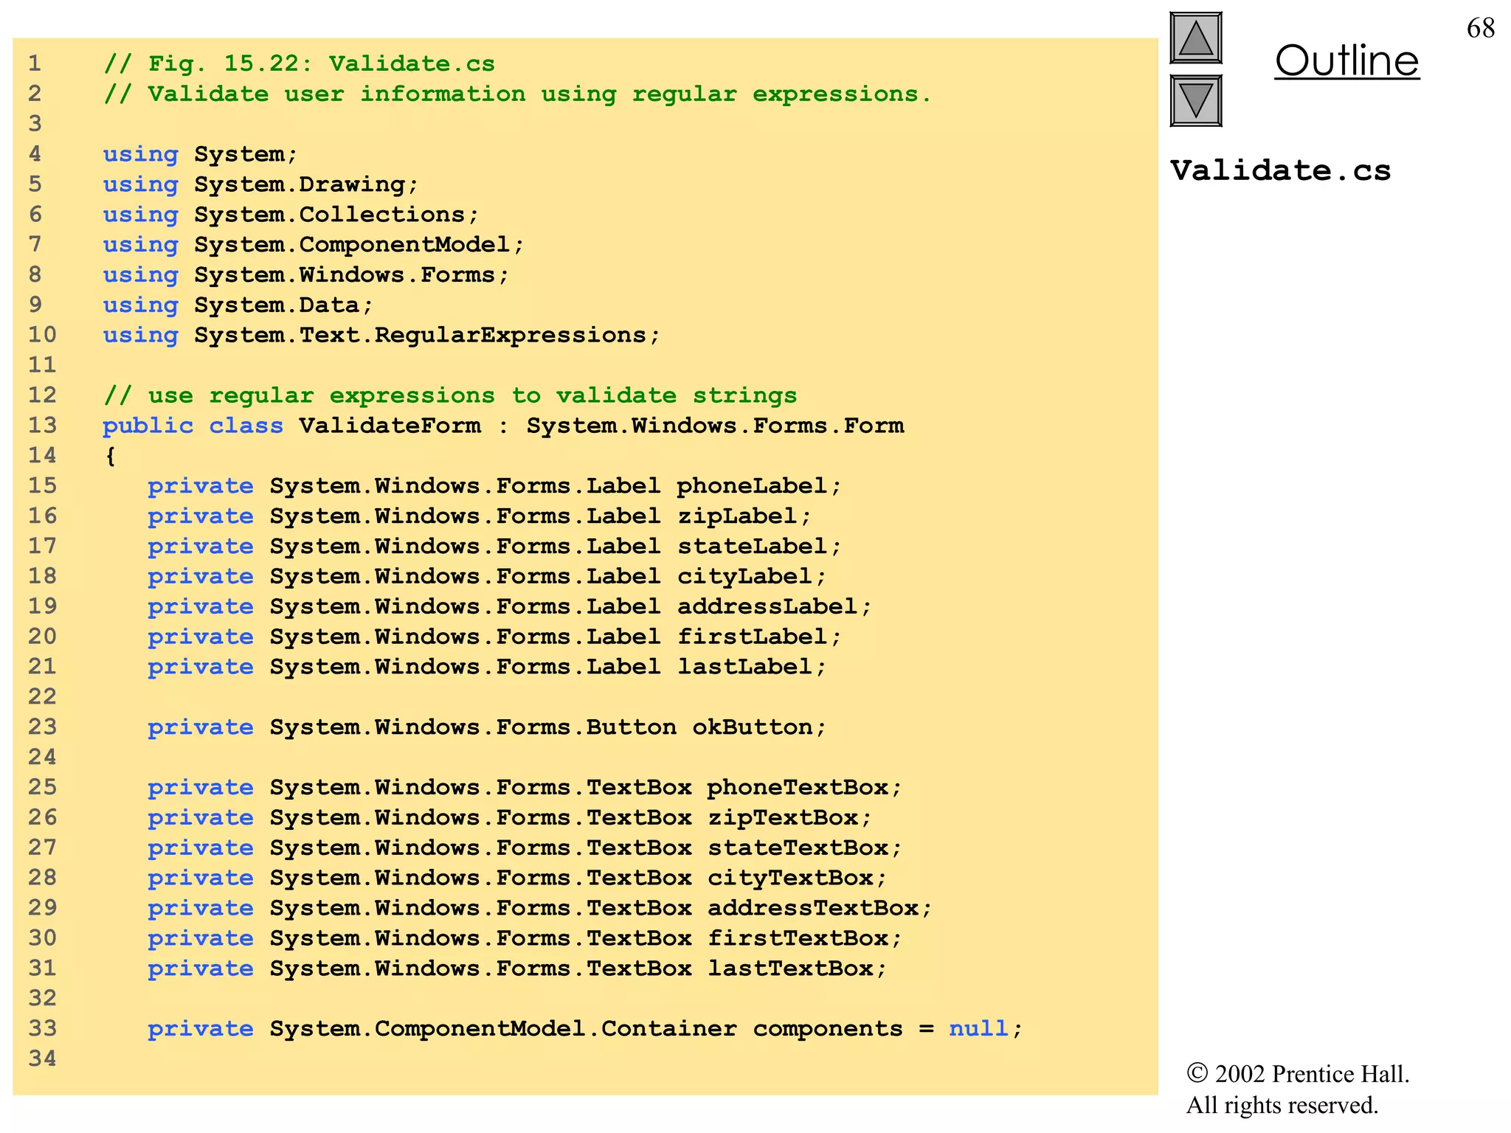The image size is (1511, 1133).
Task: Click the addressTextBox declaration
Action: pos(540,908)
